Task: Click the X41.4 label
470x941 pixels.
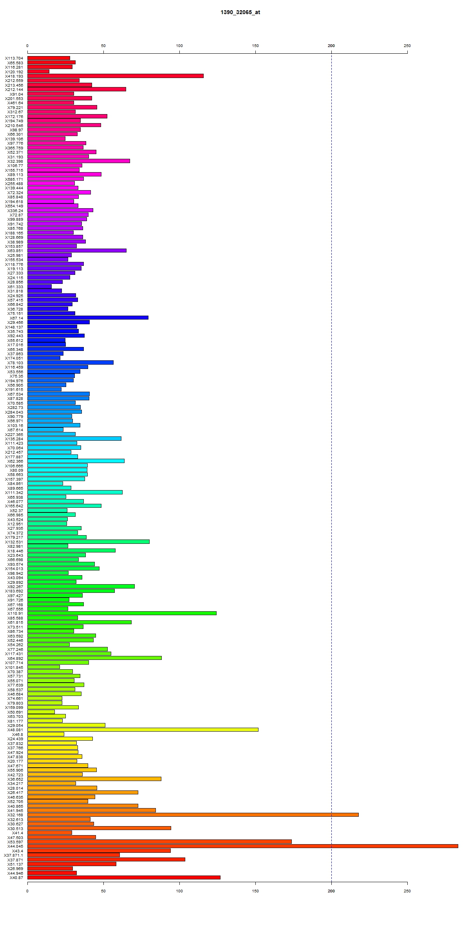Action: coord(18,833)
